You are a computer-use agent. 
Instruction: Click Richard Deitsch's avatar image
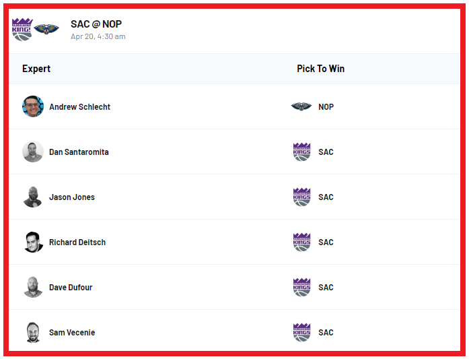pos(33,242)
